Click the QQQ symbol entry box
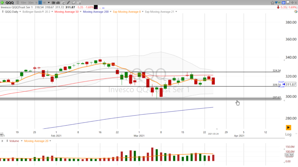This screenshot has width=298, height=167. tap(10, 3)
